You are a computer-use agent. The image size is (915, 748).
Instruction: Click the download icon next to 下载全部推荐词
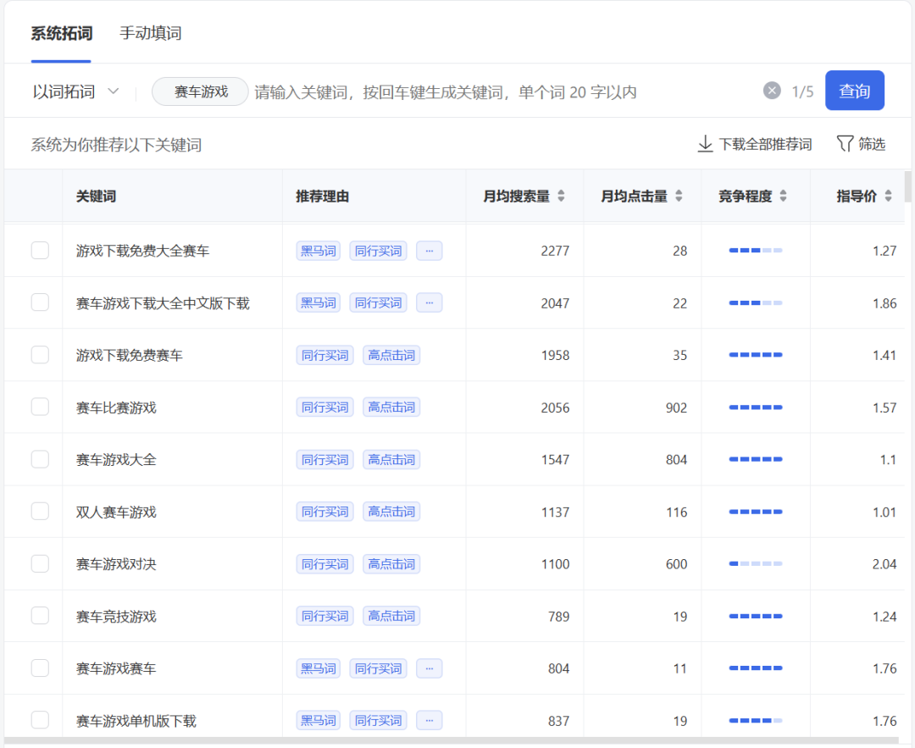pyautogui.click(x=706, y=144)
